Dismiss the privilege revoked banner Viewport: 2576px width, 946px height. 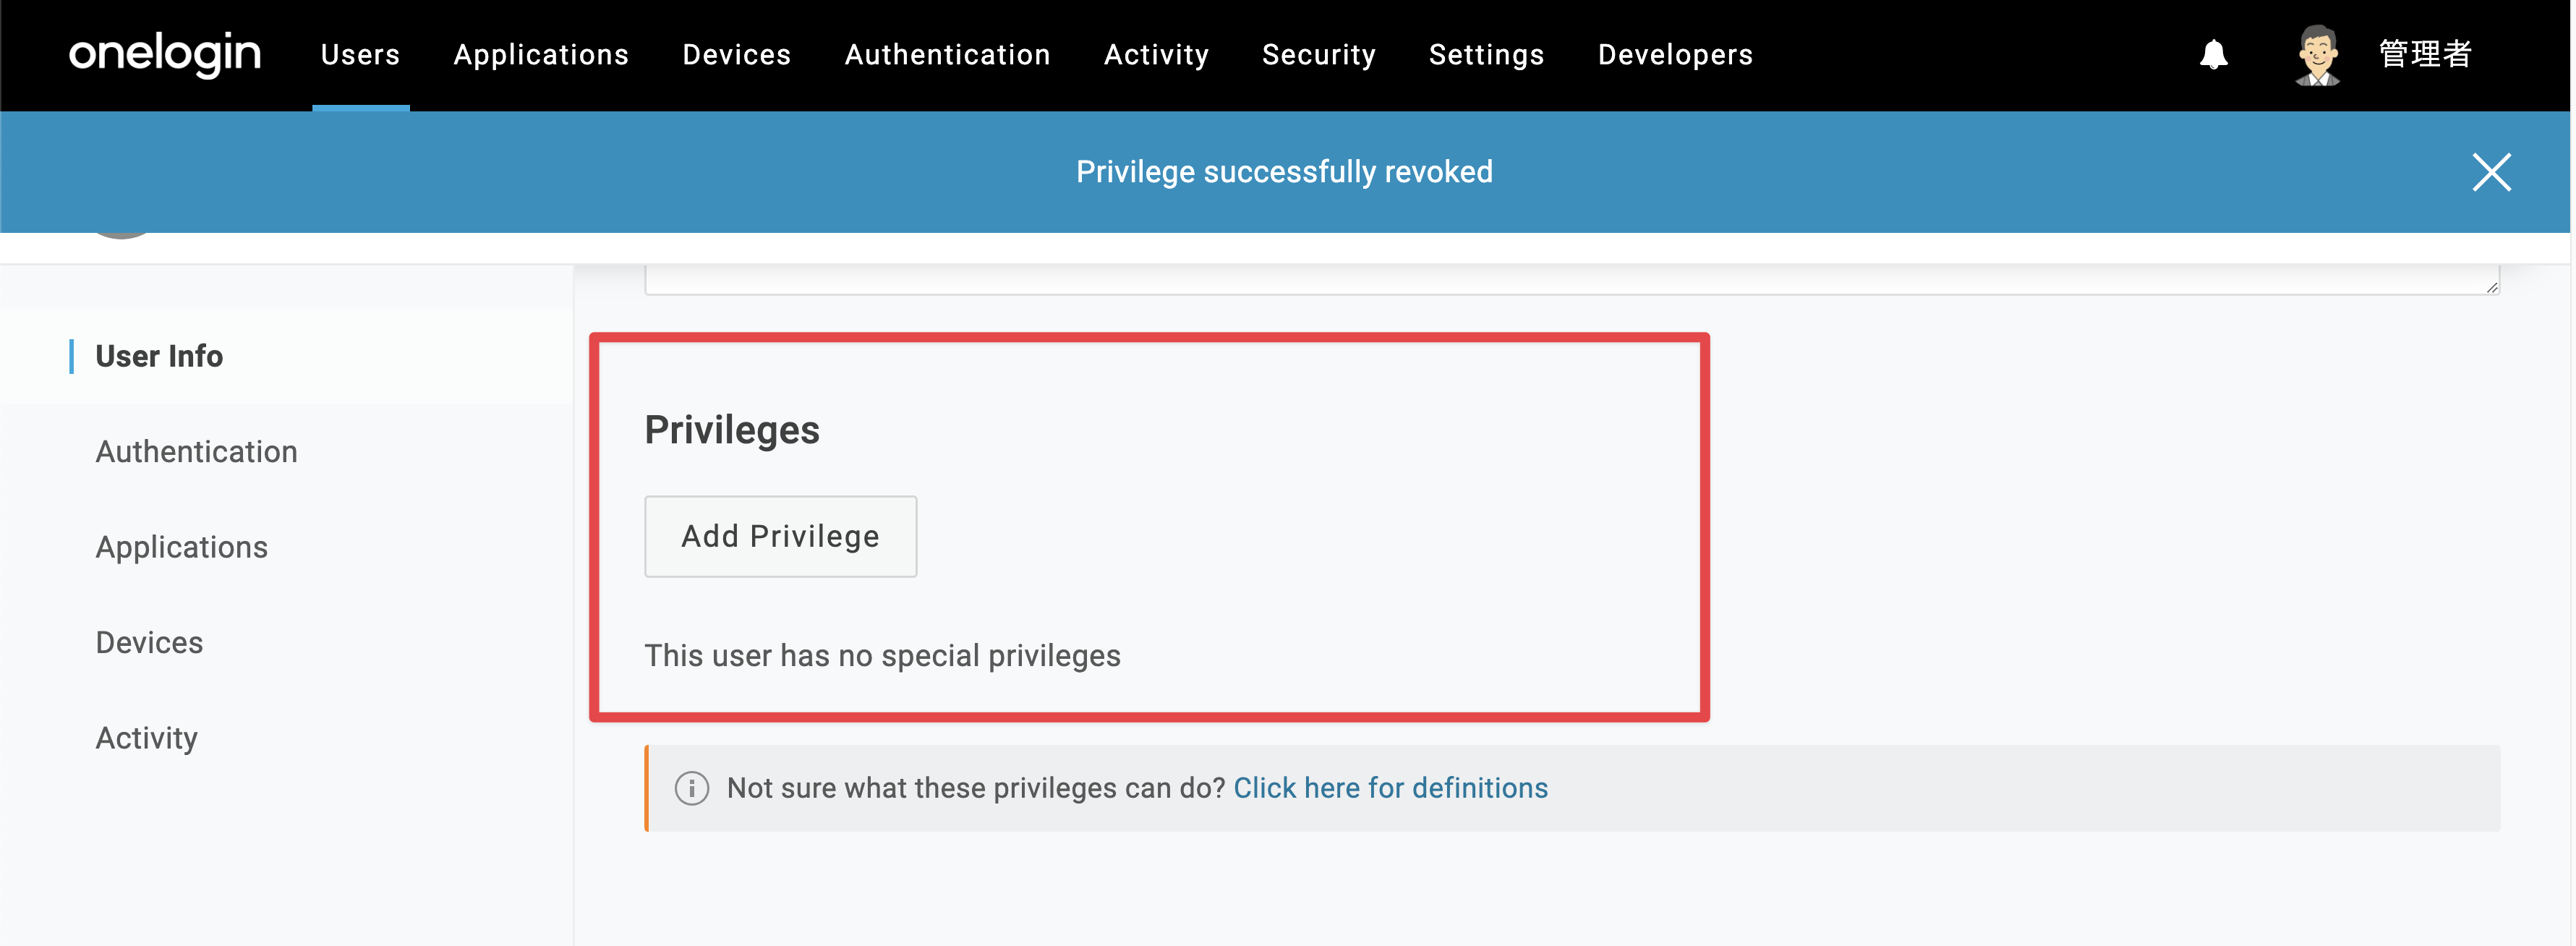tap(2491, 172)
